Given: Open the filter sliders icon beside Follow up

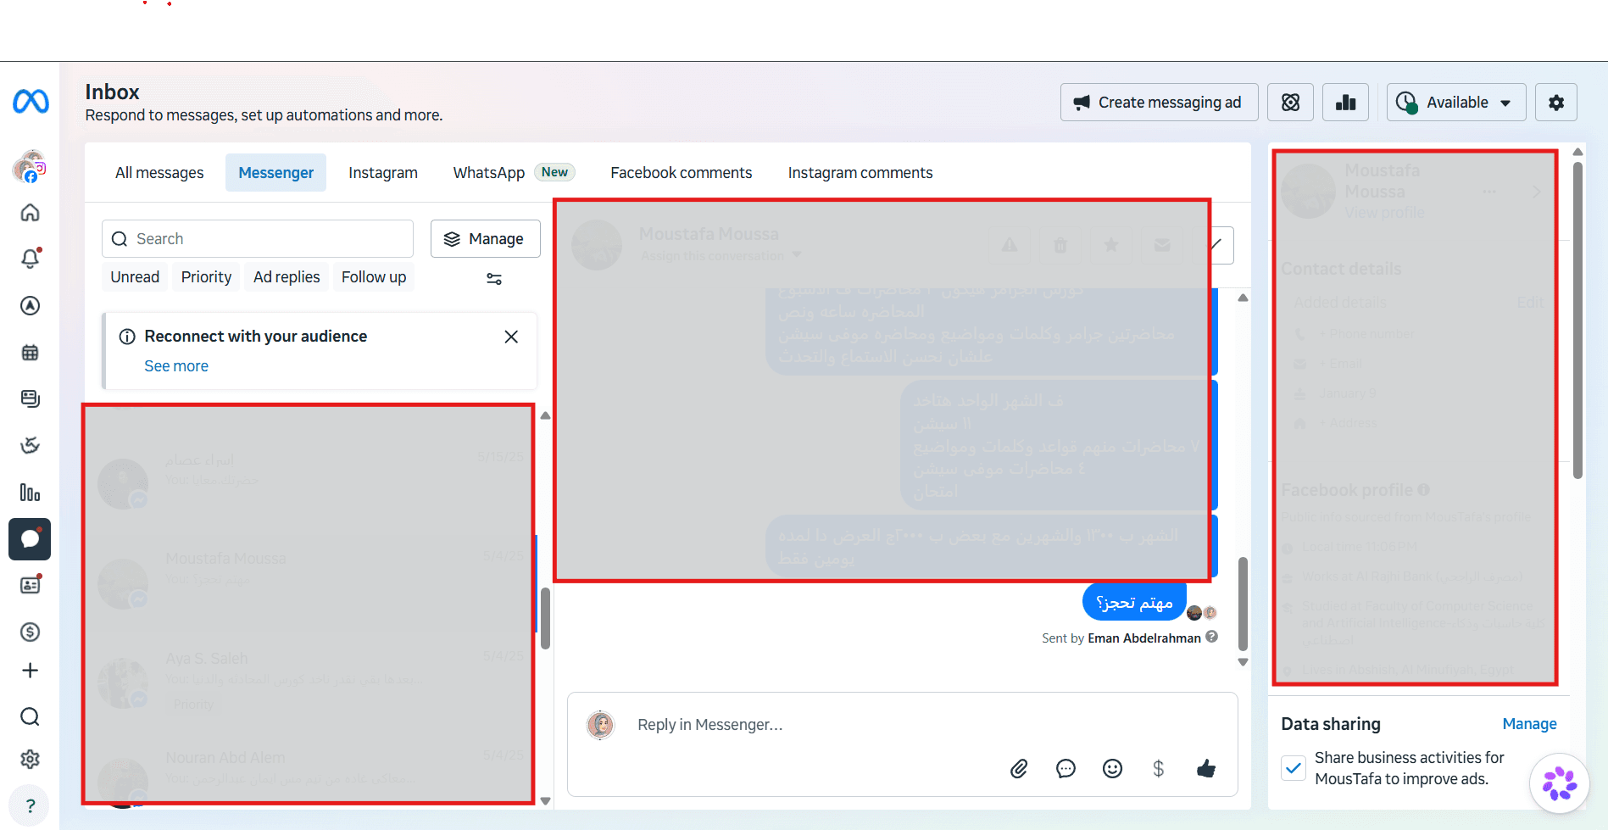Looking at the screenshot, I should 494,278.
